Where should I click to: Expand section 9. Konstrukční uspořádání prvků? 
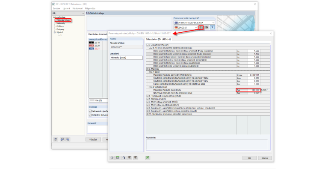point(148,111)
